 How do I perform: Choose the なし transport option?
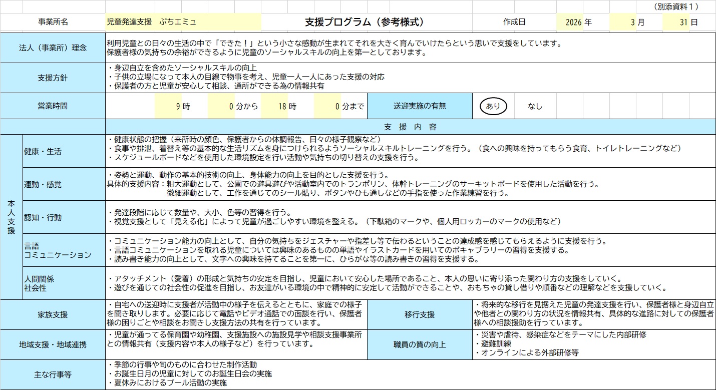pos(535,106)
